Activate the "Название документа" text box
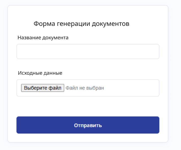The height and width of the screenshot is (150, 181). pyautogui.click(x=88, y=52)
